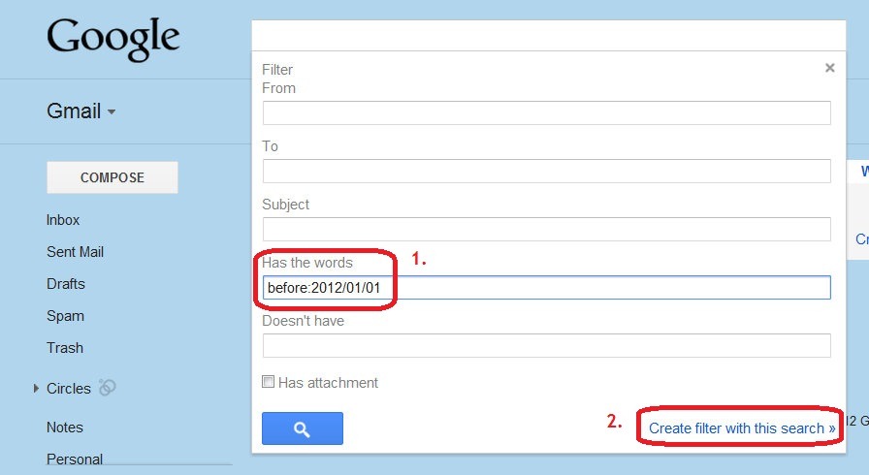This screenshot has width=869, height=475.
Task: Open the Inbox folder
Action: pos(63,220)
